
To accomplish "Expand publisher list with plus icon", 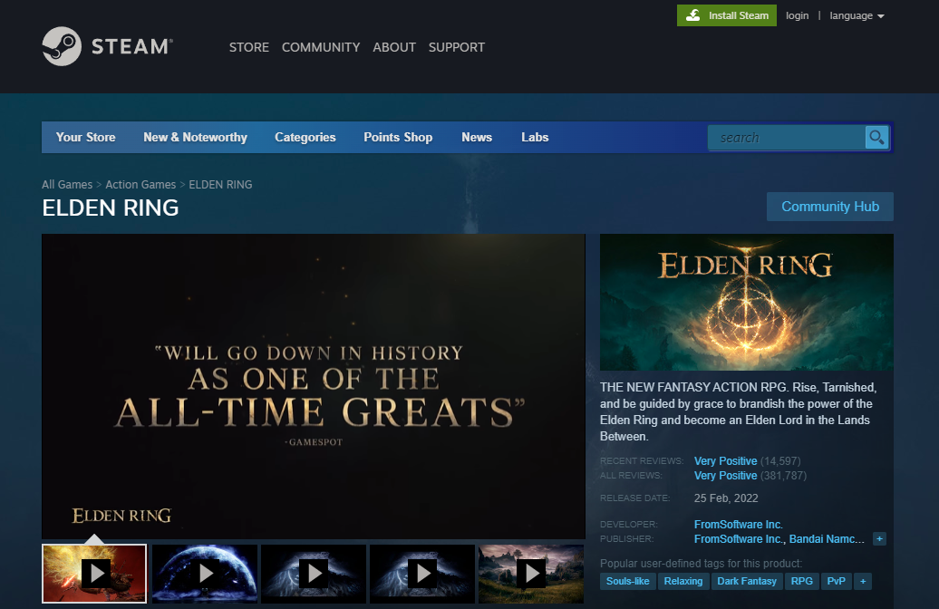I will click(x=879, y=539).
